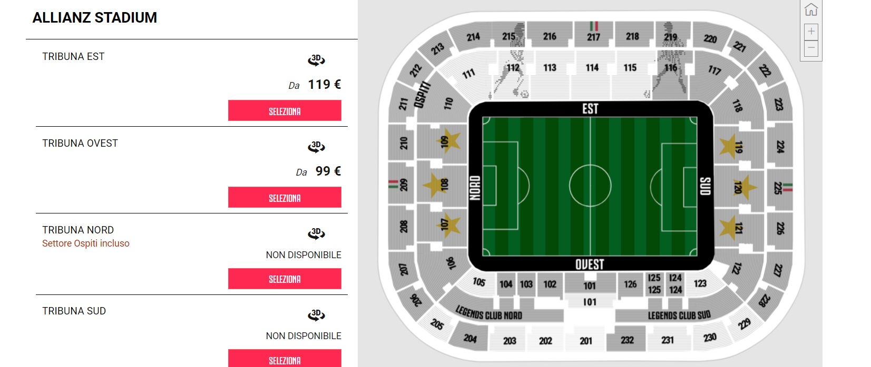Select sector 201 on lower ring
The height and width of the screenshot is (367, 871).
pyautogui.click(x=586, y=341)
